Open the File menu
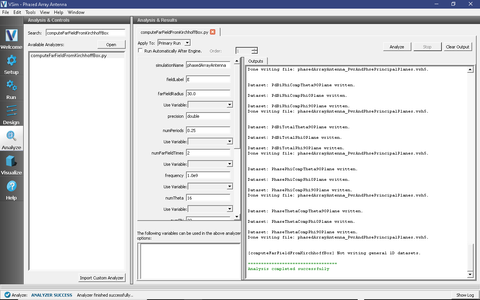The width and height of the screenshot is (480, 300). tap(5, 12)
